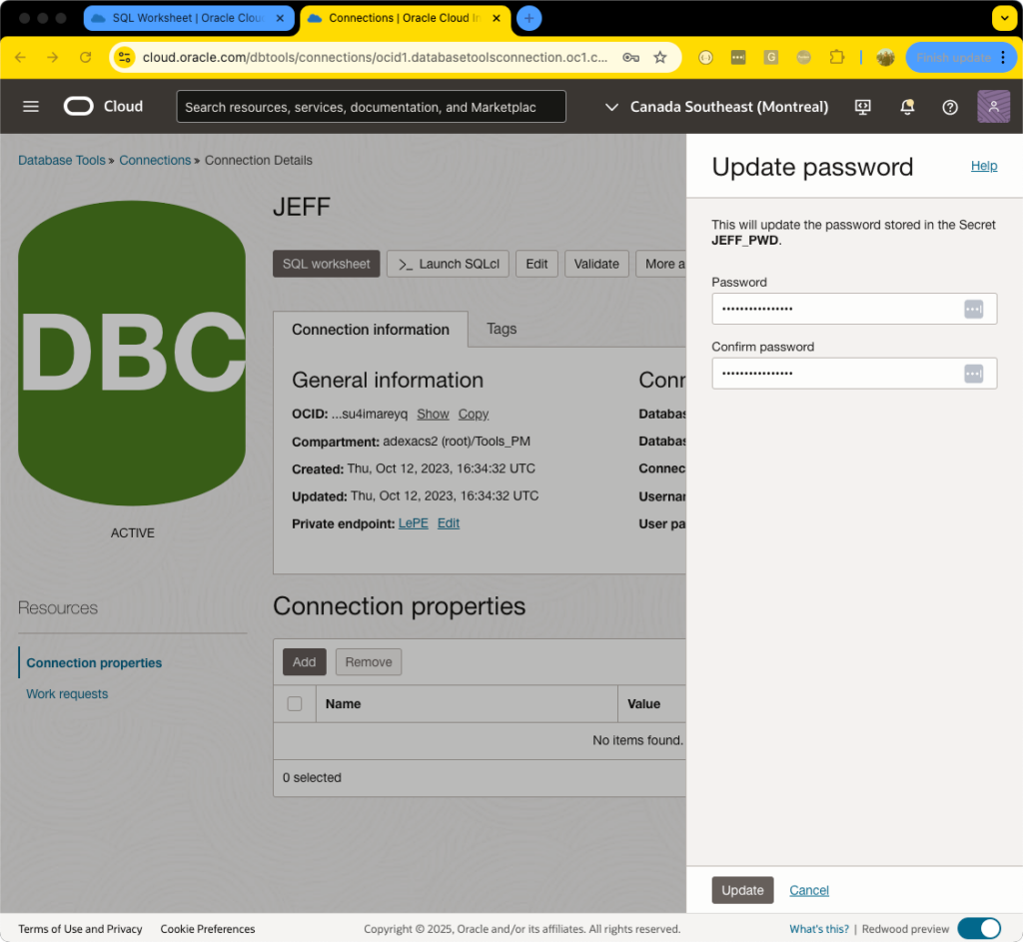Sort by the Name column header

pyautogui.click(x=344, y=704)
